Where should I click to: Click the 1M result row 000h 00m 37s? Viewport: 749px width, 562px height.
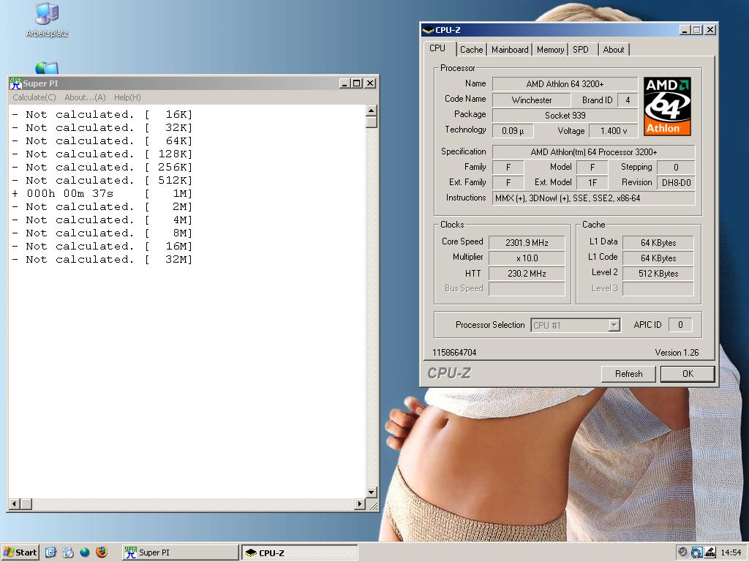[x=102, y=193]
